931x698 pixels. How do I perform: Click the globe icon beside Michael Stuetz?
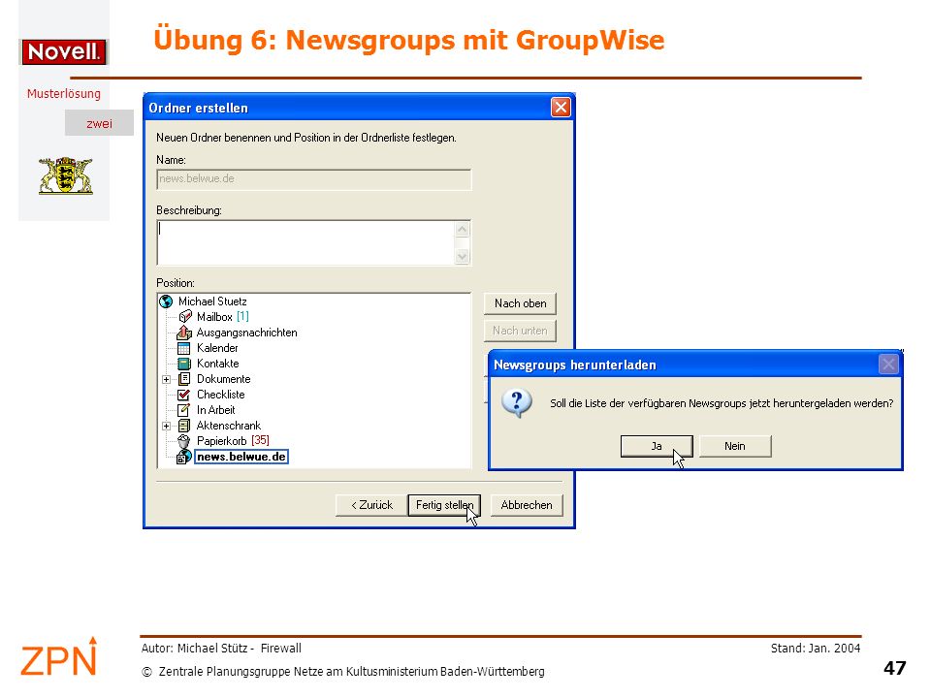(x=166, y=301)
